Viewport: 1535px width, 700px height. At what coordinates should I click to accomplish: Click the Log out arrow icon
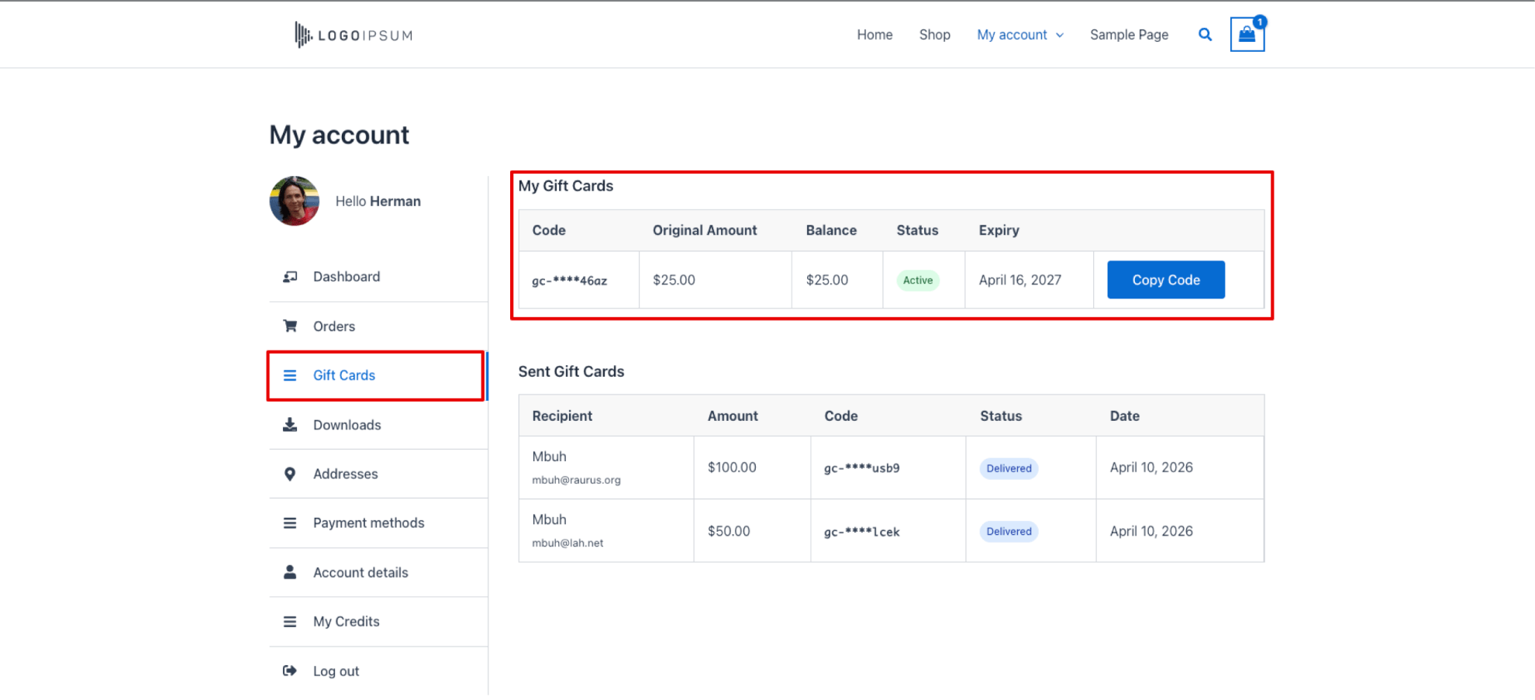pyautogui.click(x=290, y=671)
